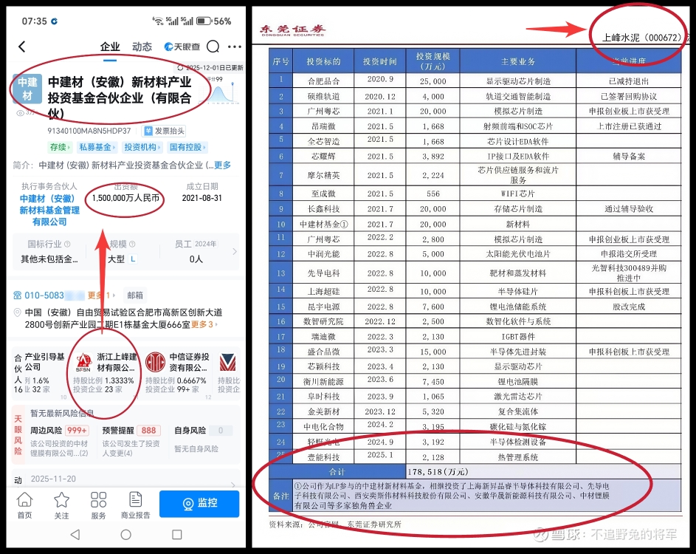Open 自身风险 0 item
The image size is (696, 554).
203,439
